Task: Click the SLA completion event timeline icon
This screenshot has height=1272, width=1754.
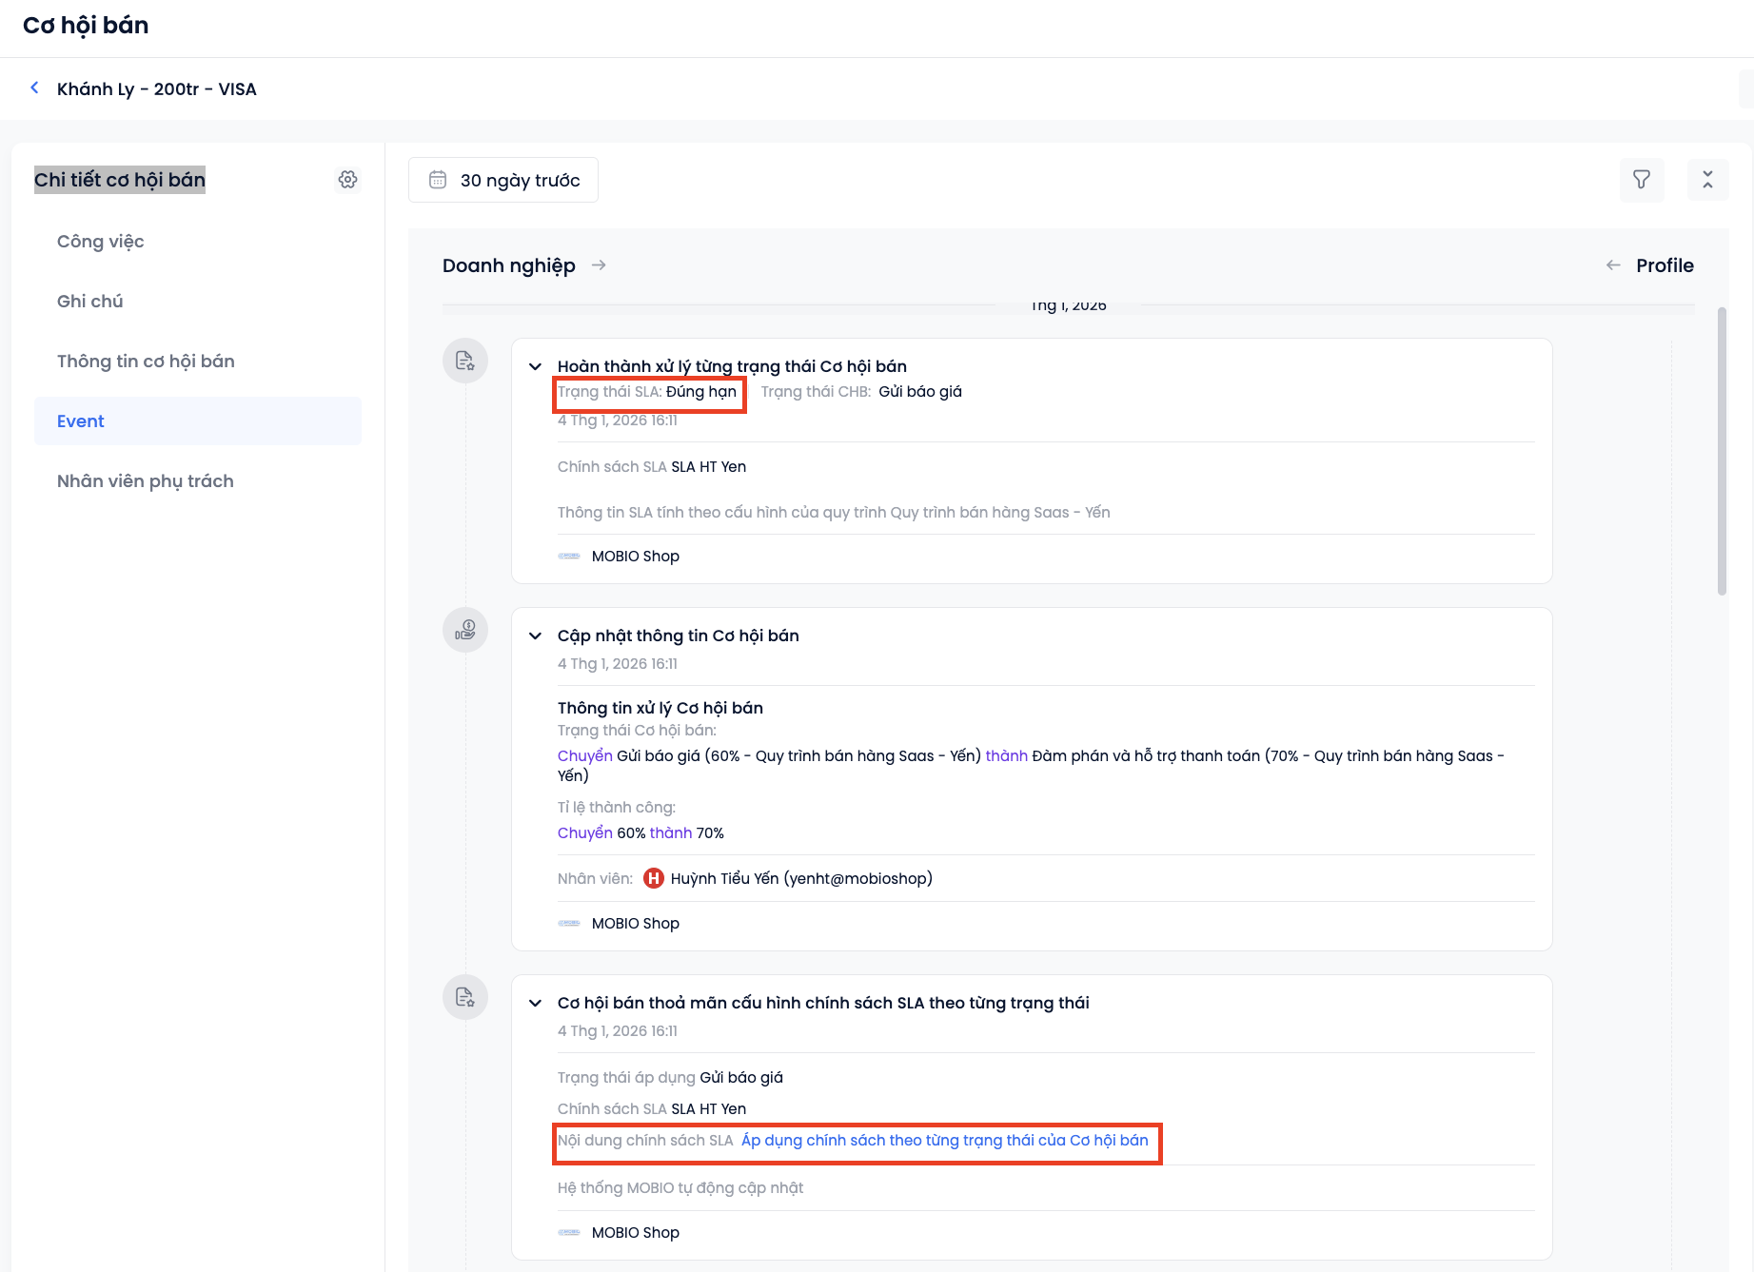Action: tap(465, 362)
